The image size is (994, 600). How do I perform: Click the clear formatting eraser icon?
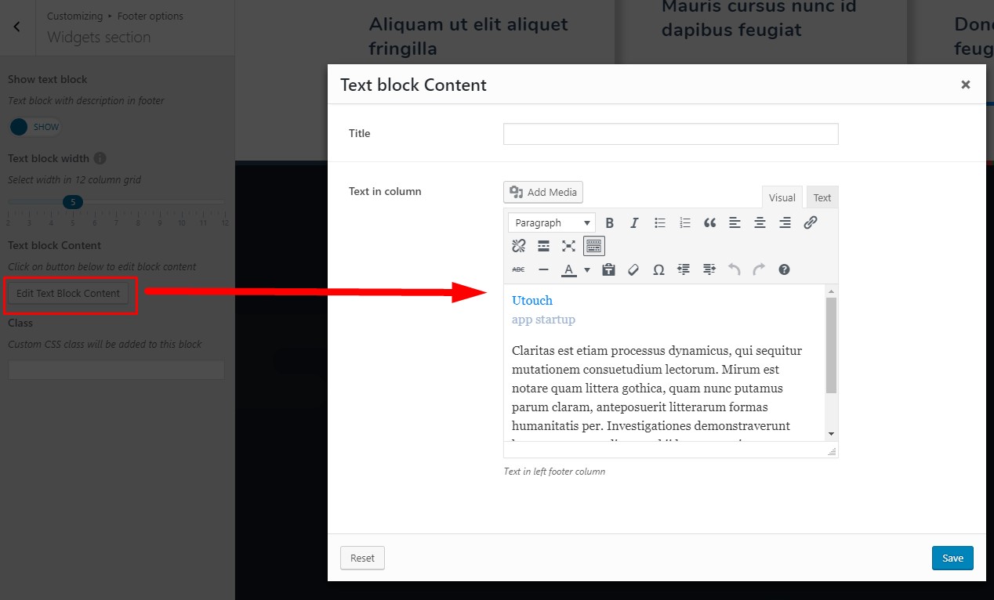click(633, 269)
